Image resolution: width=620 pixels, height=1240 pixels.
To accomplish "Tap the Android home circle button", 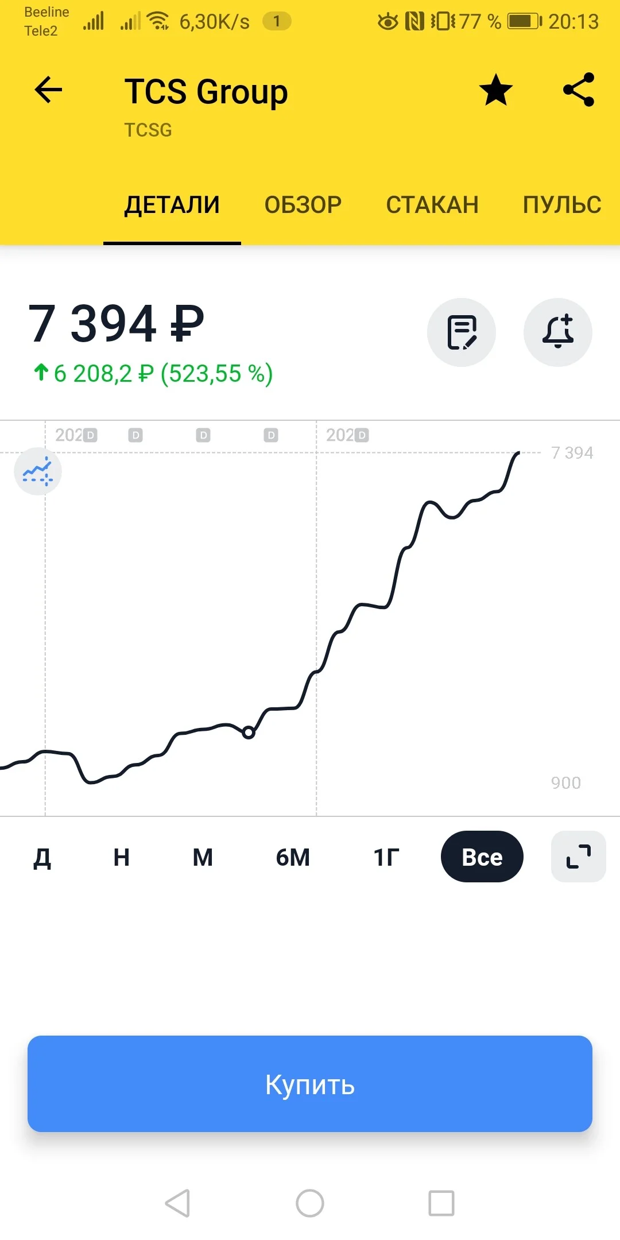I will point(310,1203).
